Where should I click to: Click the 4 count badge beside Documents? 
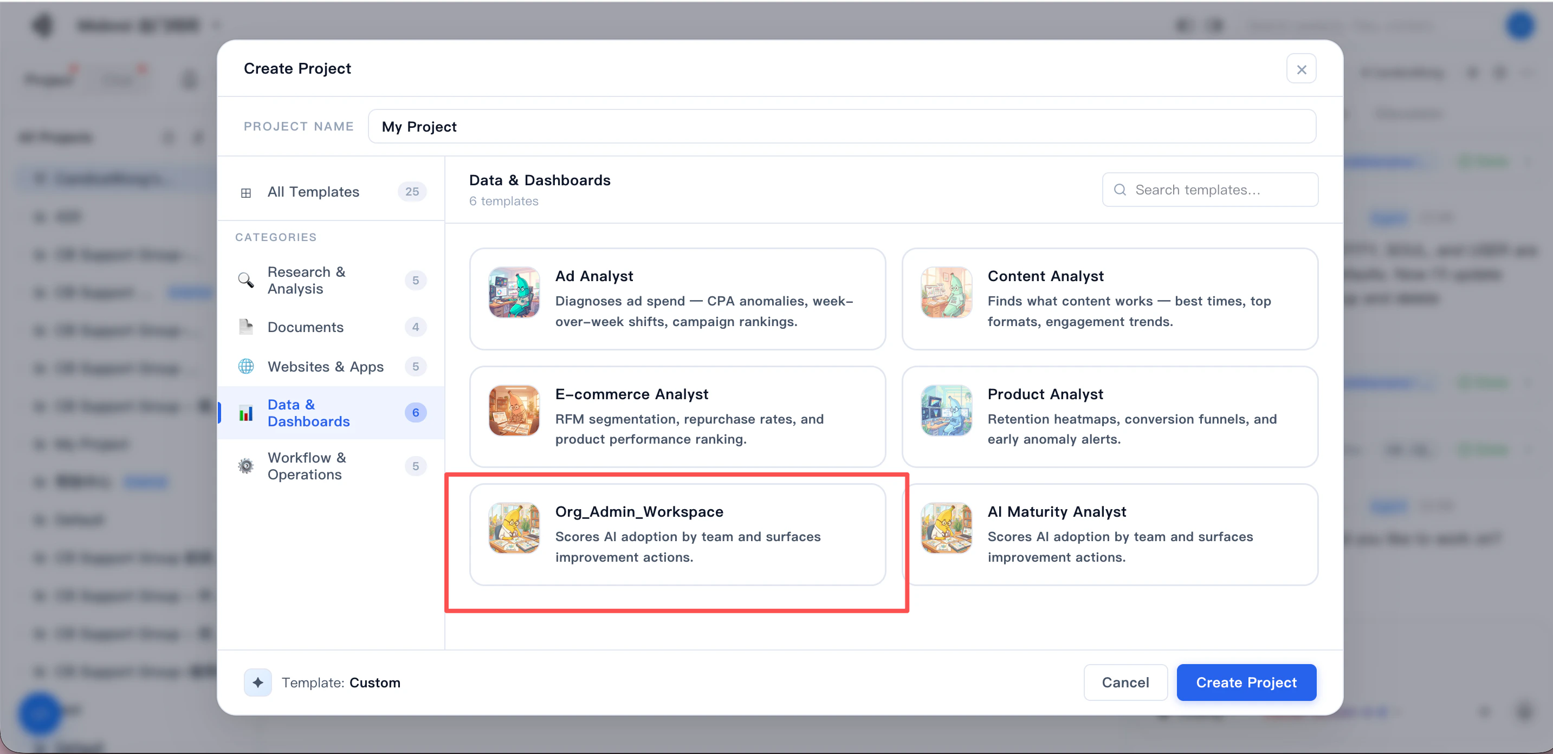(416, 327)
